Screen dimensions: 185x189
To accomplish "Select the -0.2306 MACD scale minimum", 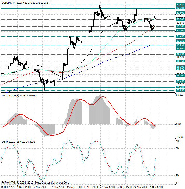I will pos(180,137).
